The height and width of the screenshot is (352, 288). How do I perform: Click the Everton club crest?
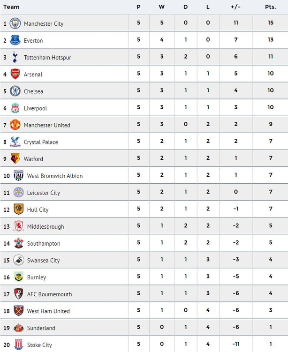15,40
